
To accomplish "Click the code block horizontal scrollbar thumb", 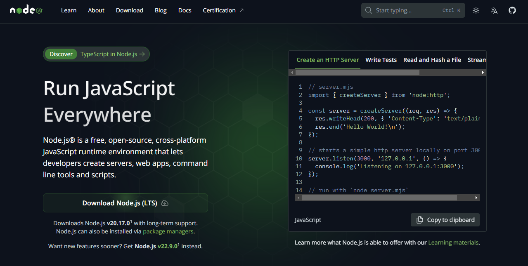I will tap(379, 198).
